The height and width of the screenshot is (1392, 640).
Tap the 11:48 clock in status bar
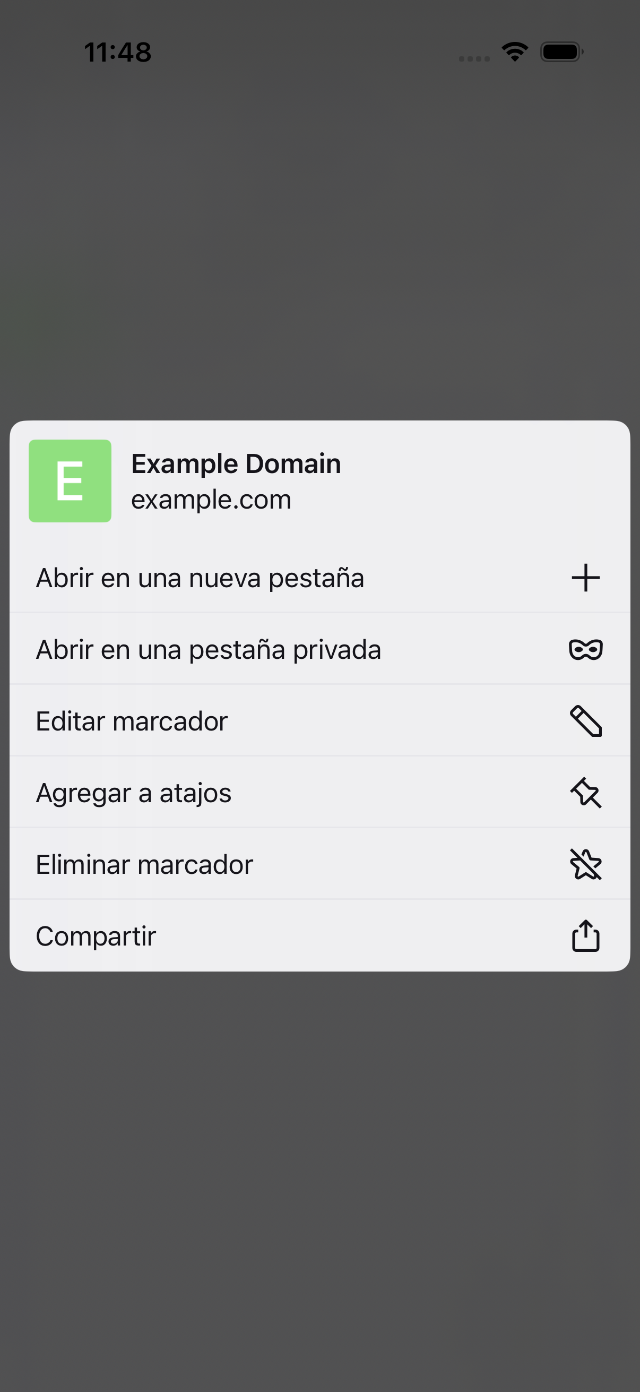[x=118, y=53]
